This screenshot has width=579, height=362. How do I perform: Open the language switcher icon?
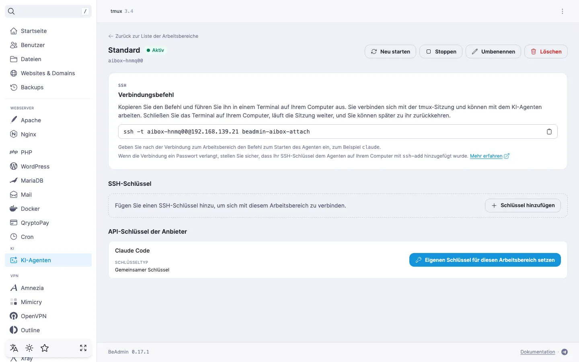click(x=14, y=348)
